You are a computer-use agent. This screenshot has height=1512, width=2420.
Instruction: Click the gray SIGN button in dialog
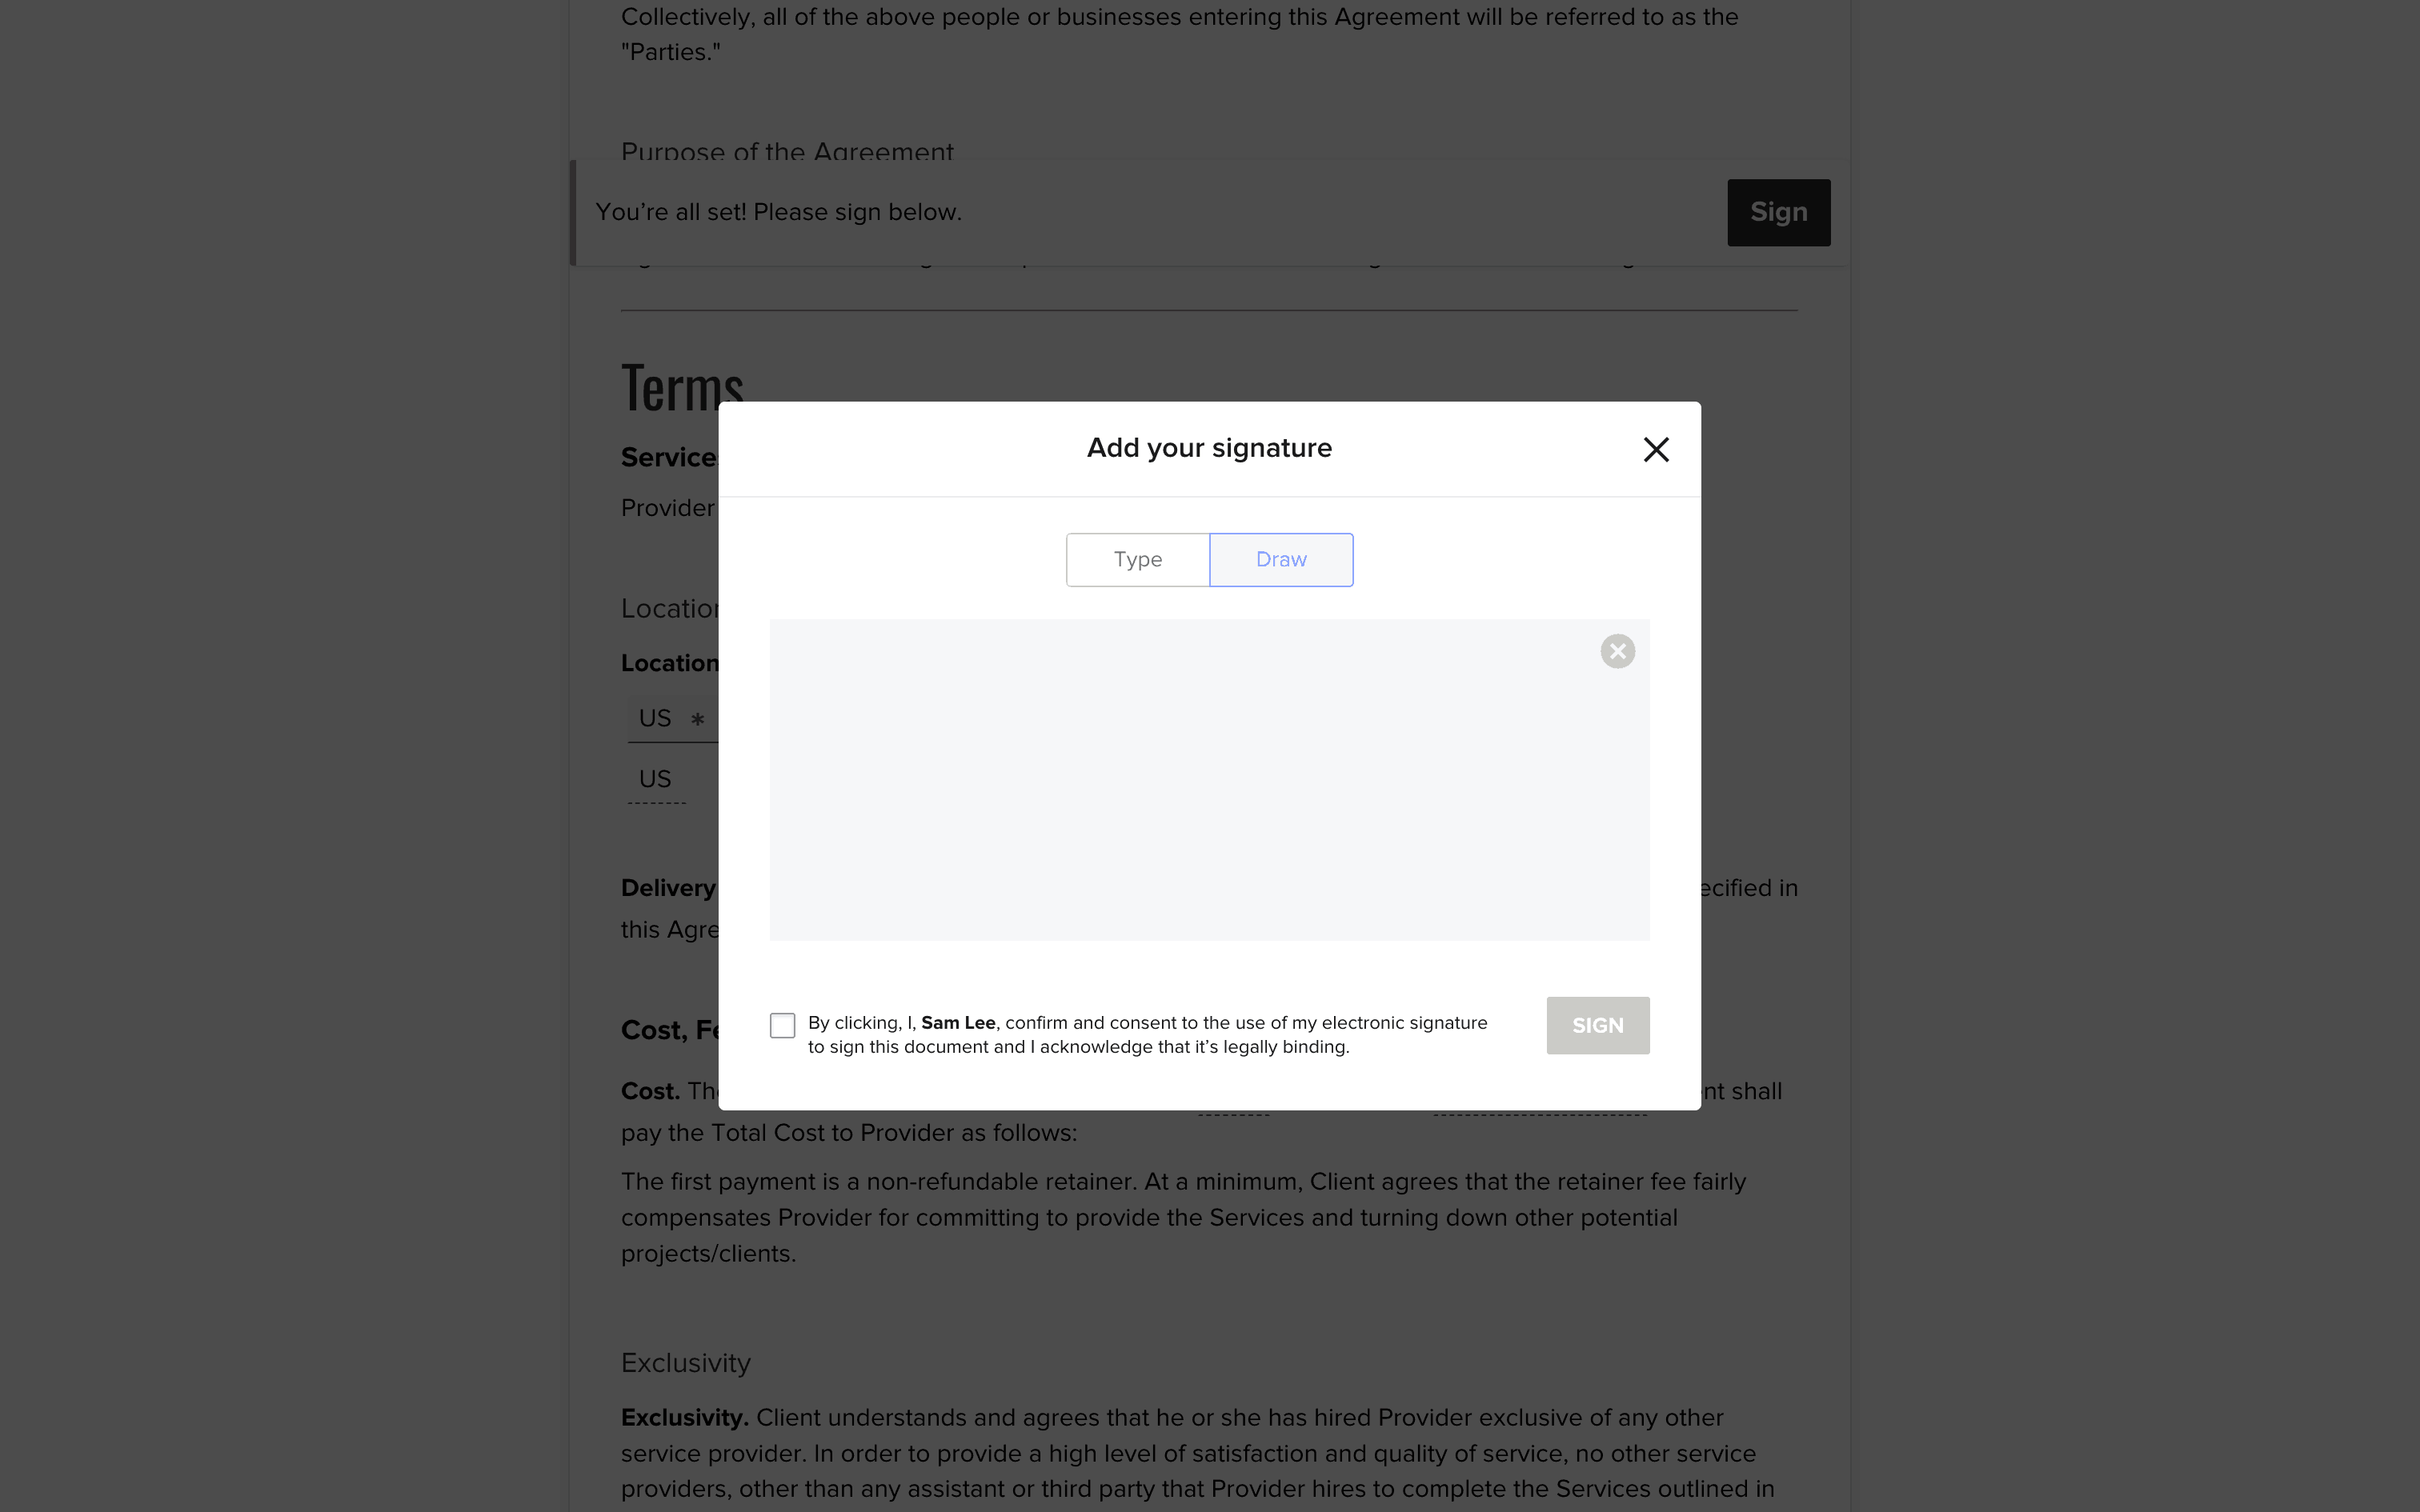tap(1597, 1025)
